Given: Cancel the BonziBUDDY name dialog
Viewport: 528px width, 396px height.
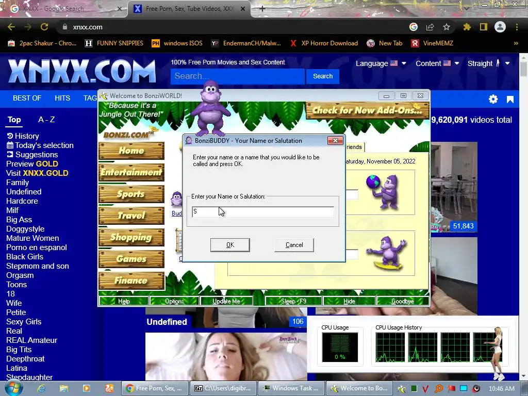Looking at the screenshot, I should (294, 245).
